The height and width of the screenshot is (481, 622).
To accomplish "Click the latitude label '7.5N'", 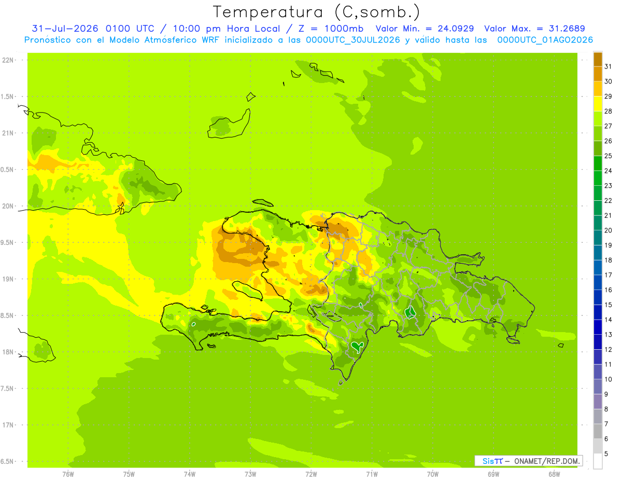I will (x=8, y=389).
